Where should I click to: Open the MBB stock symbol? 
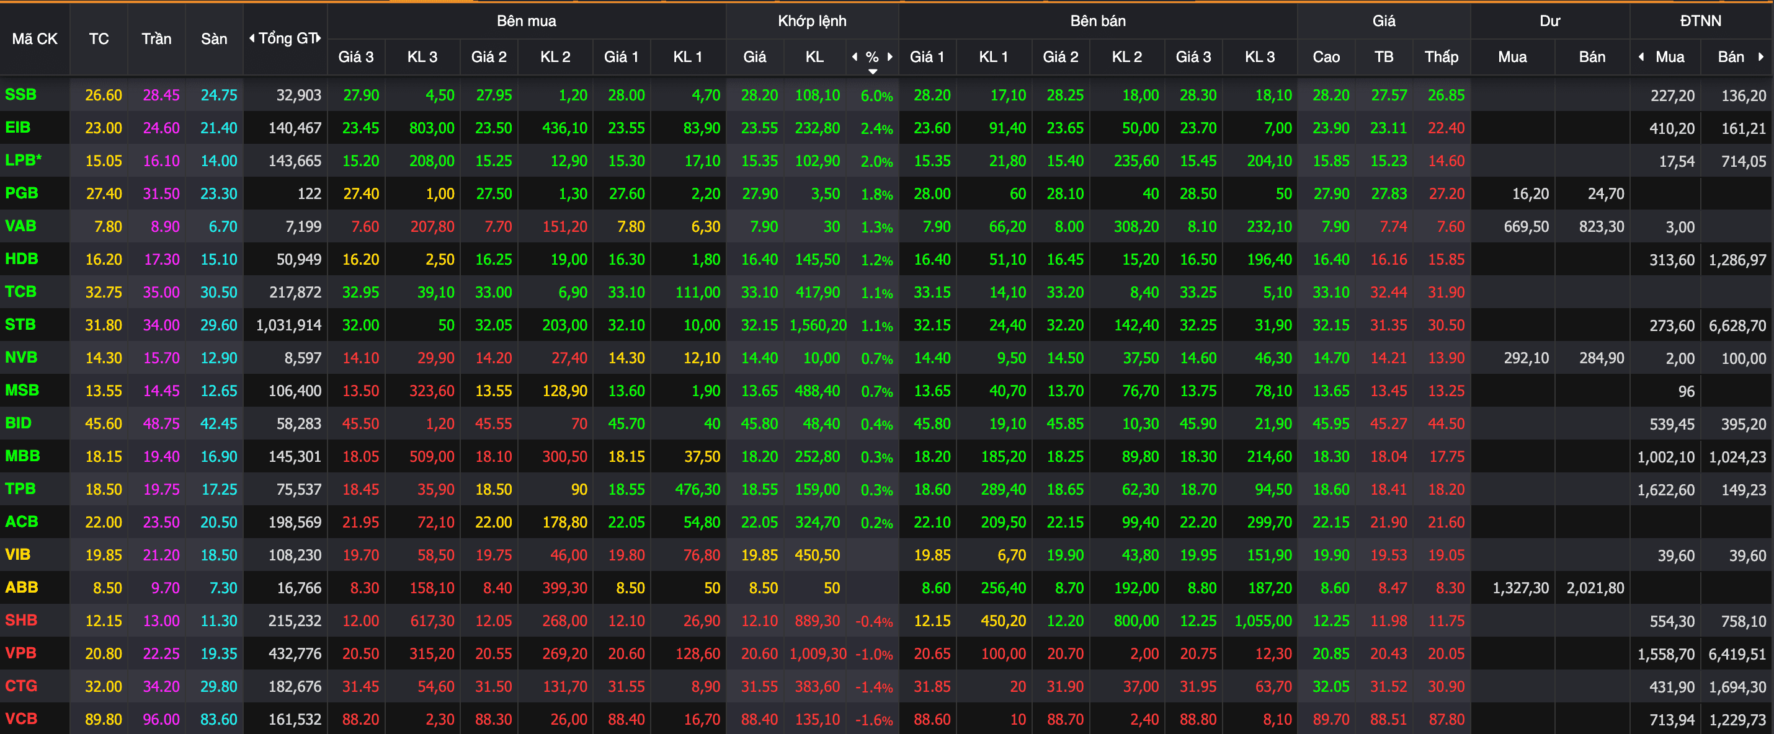point(23,456)
